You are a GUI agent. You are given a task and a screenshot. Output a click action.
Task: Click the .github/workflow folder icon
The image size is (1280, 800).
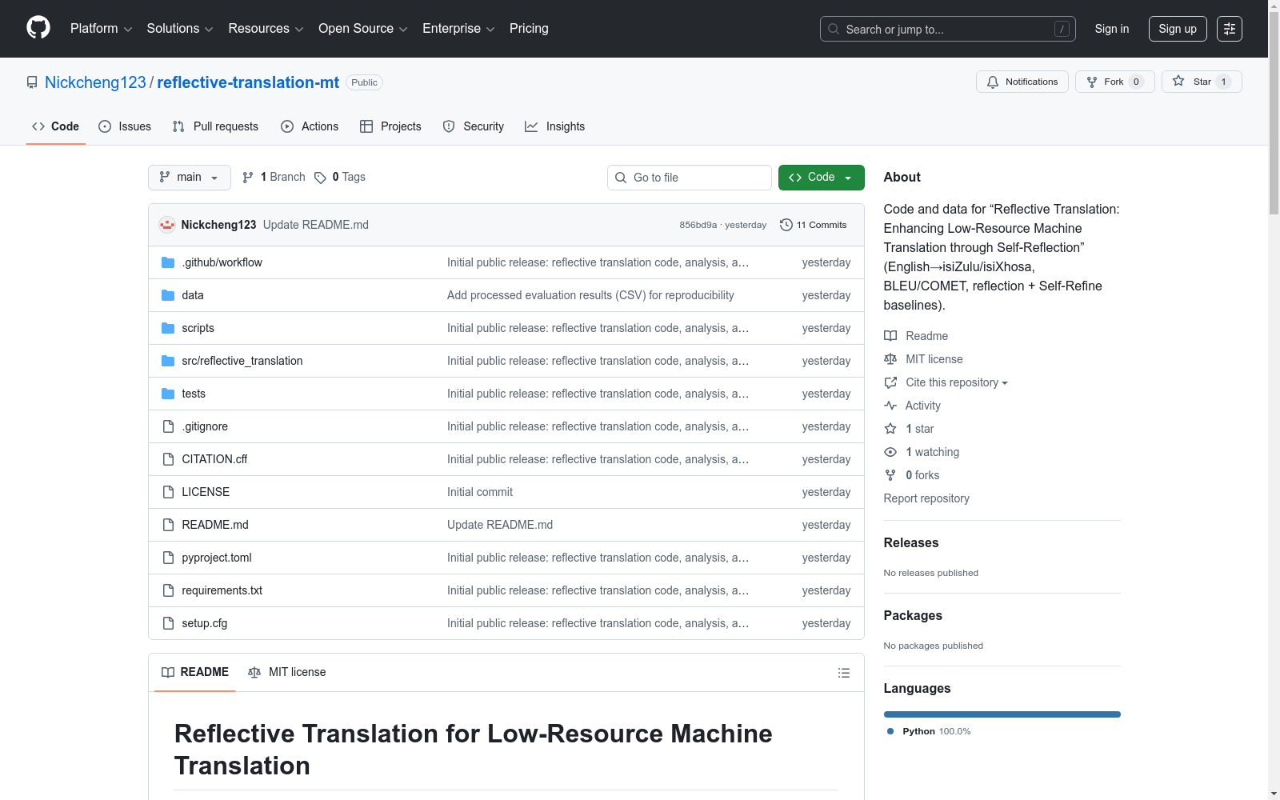click(x=168, y=262)
